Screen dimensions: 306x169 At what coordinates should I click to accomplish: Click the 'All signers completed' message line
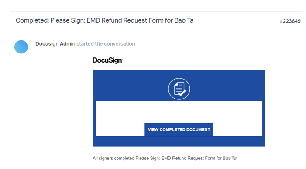pos(165,158)
